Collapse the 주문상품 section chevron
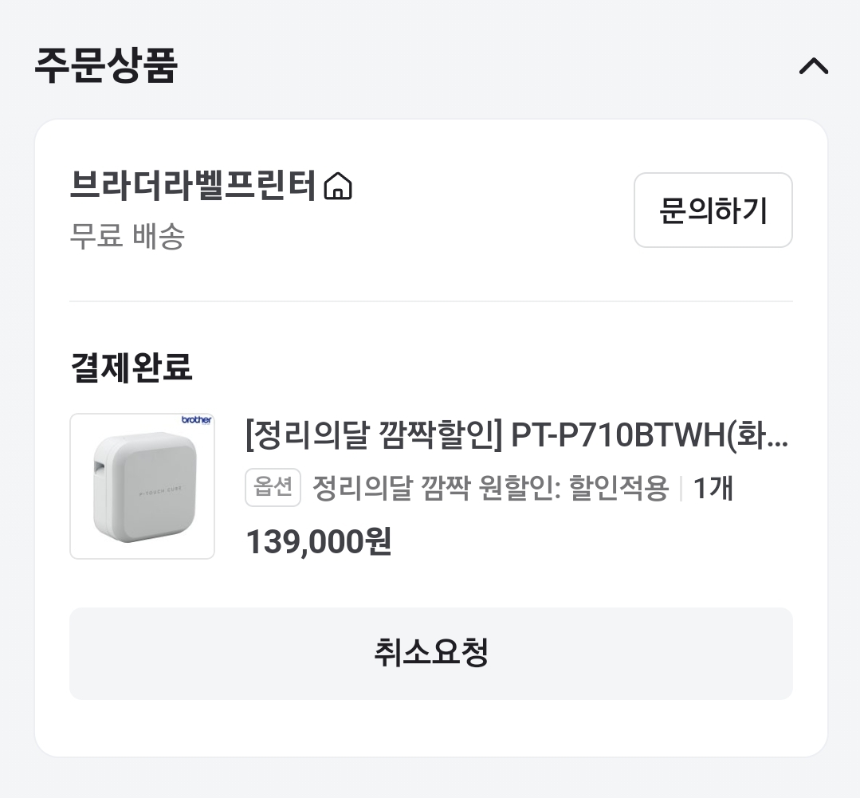Image resolution: width=860 pixels, height=798 pixels. pos(813,66)
